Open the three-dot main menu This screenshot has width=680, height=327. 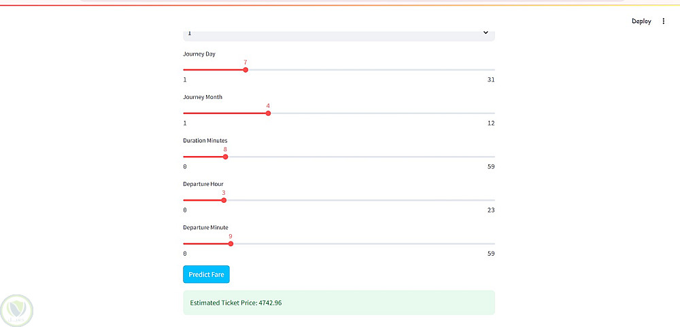coord(664,21)
